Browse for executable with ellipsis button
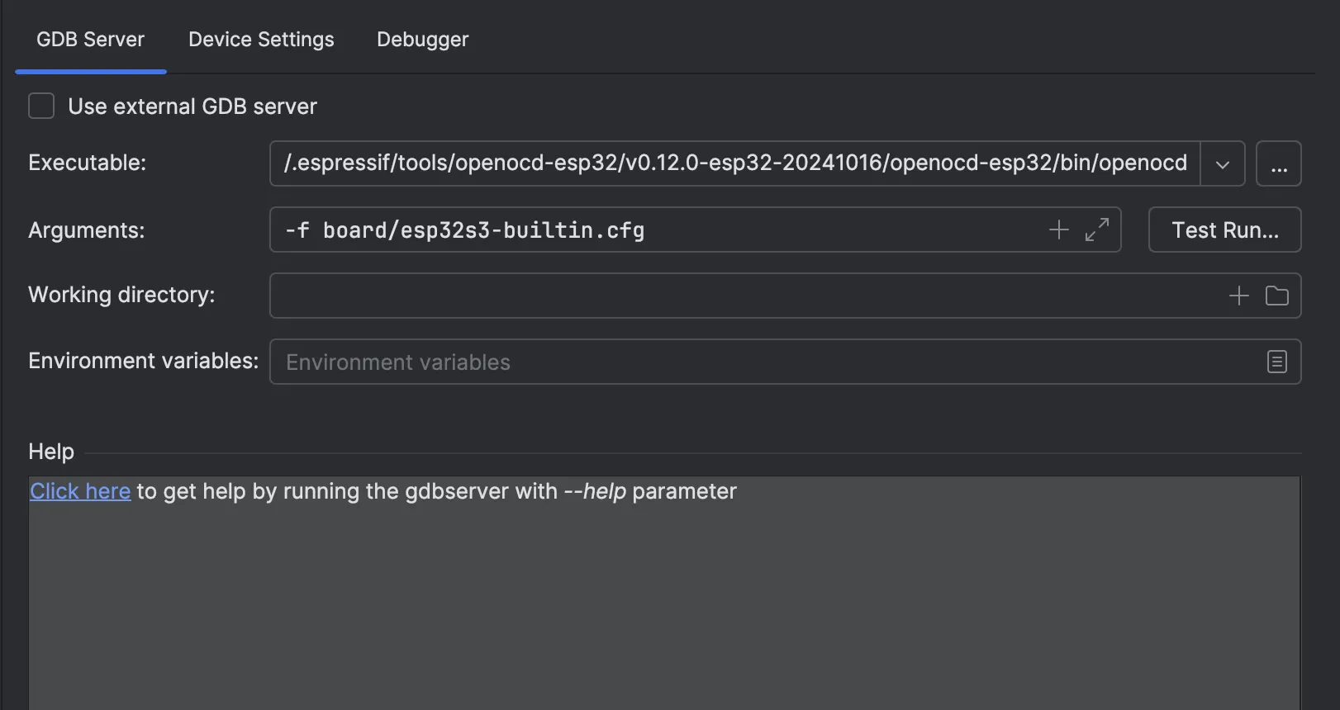 click(1278, 163)
